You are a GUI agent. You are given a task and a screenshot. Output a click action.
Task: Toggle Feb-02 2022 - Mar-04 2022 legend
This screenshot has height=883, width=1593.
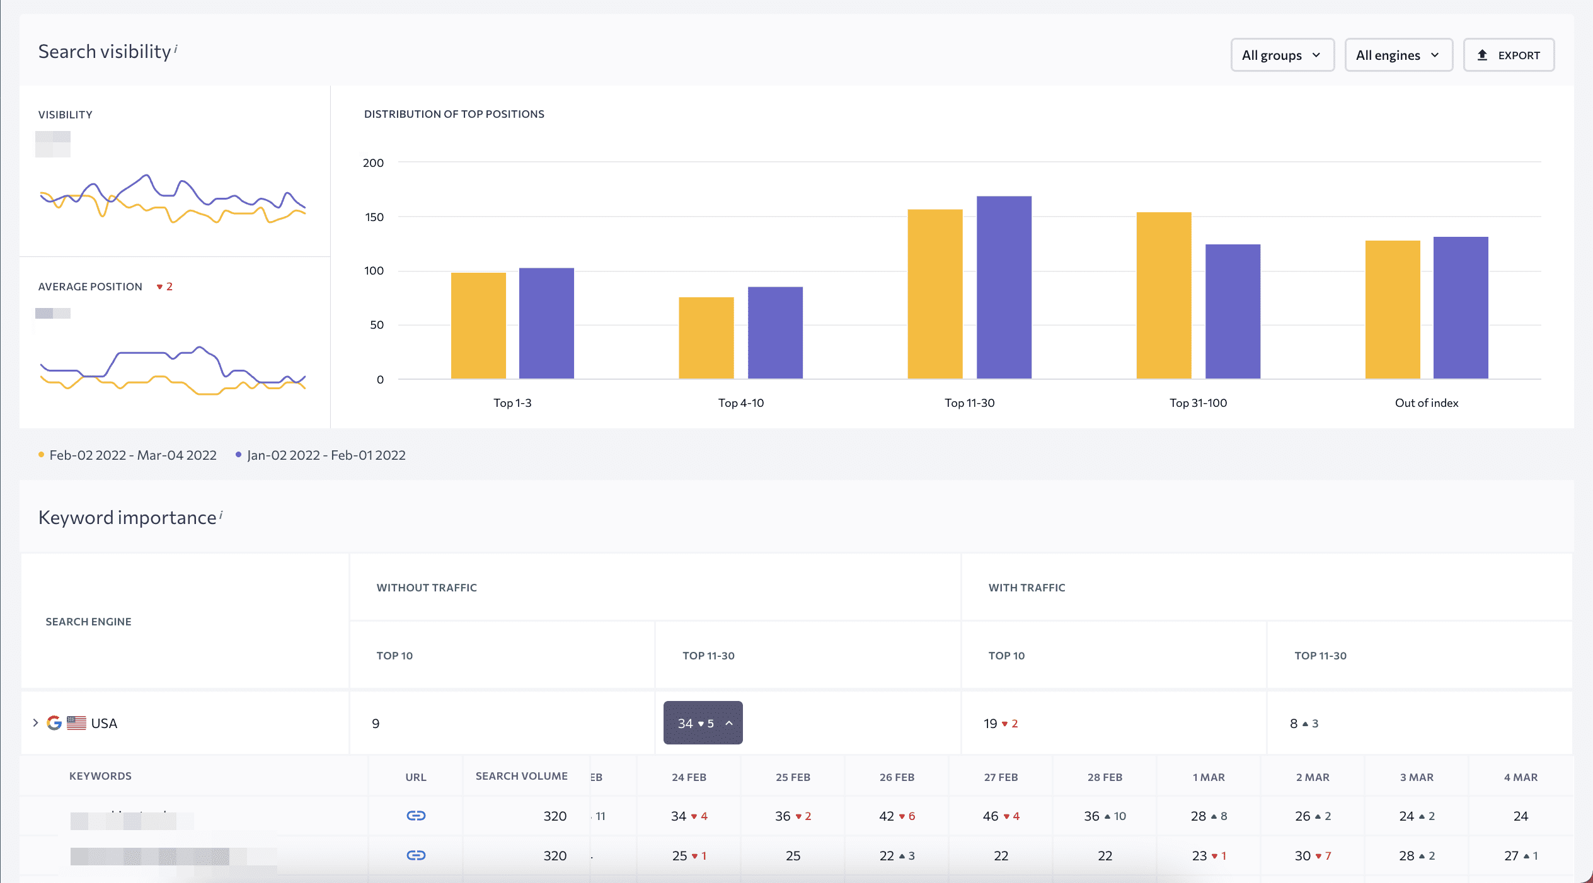128,455
